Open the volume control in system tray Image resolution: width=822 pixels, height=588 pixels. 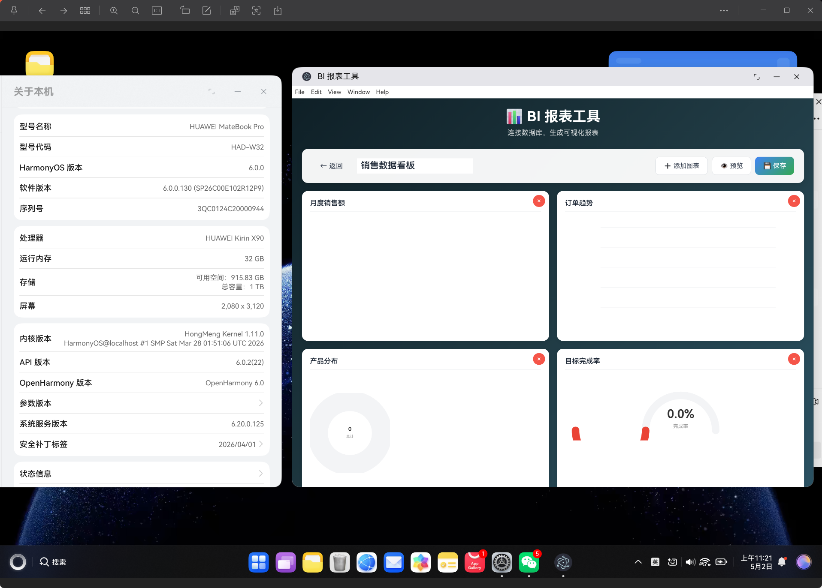pyautogui.click(x=690, y=562)
